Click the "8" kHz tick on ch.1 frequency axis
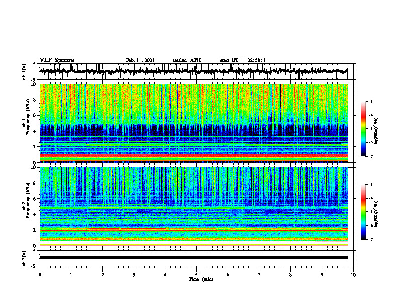 tap(35, 100)
